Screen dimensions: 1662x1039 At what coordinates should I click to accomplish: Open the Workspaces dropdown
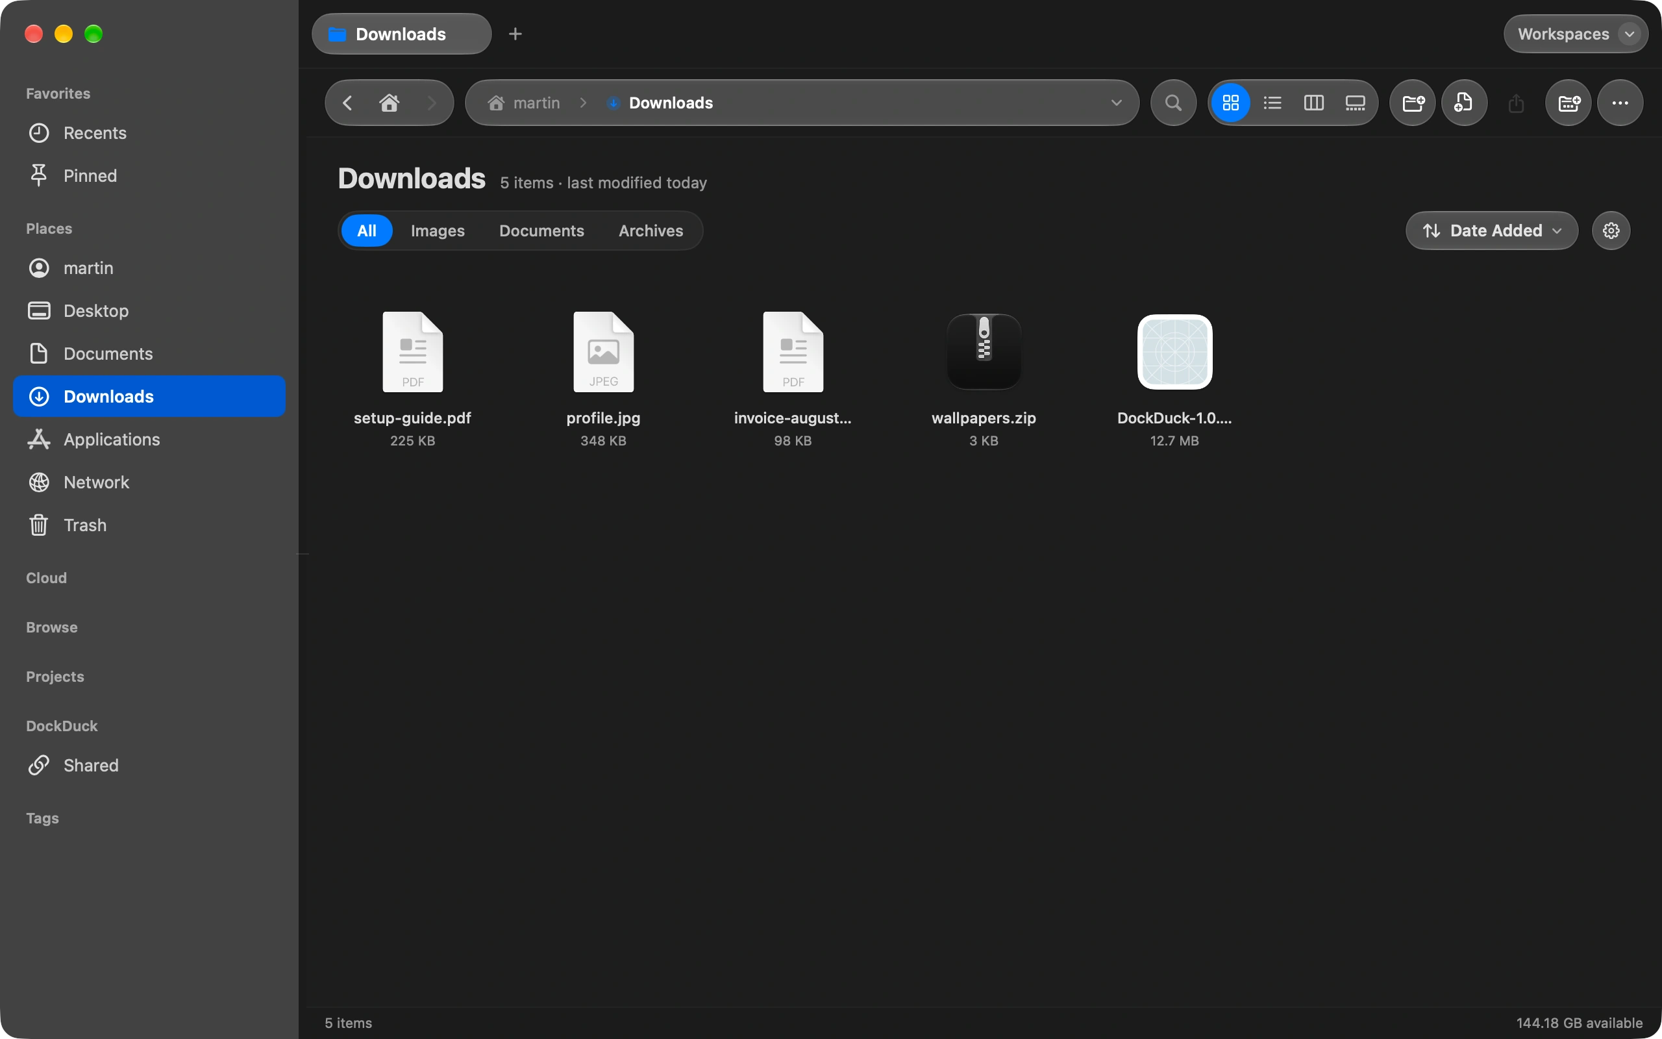(x=1576, y=34)
